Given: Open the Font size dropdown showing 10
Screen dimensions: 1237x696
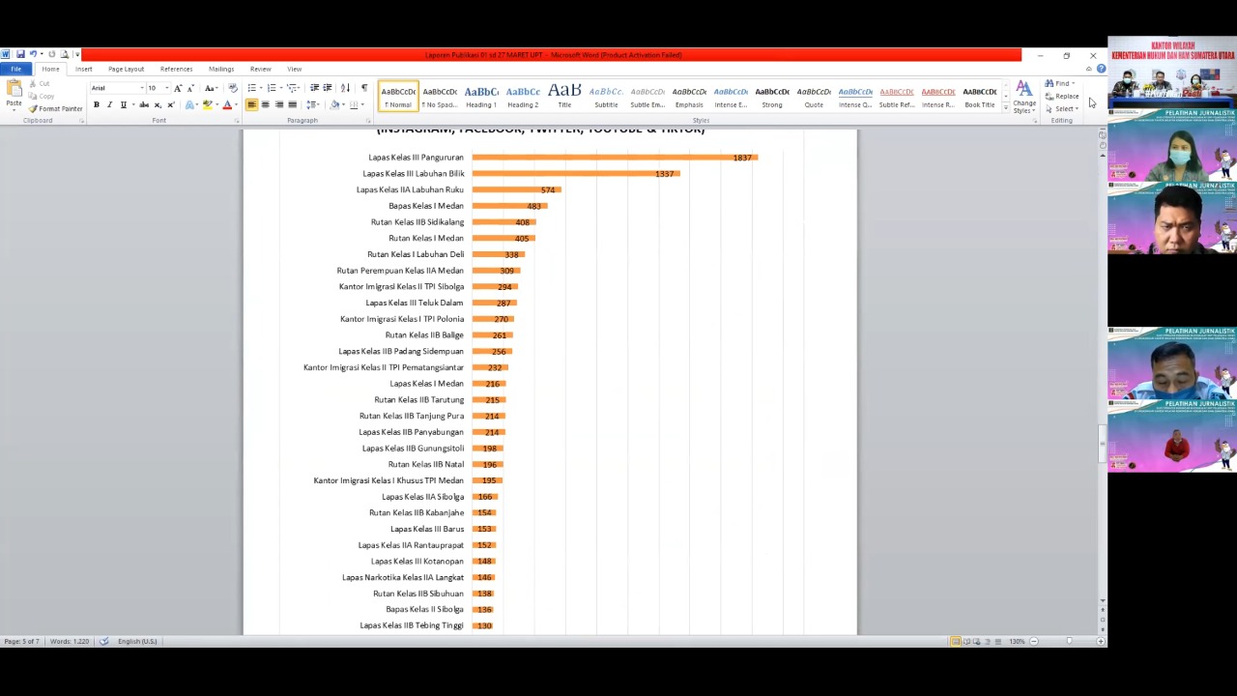Looking at the screenshot, I should (166, 88).
